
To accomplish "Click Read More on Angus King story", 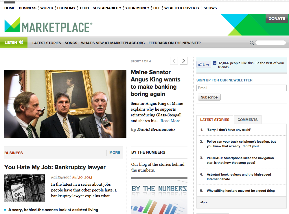I will 170,121.
